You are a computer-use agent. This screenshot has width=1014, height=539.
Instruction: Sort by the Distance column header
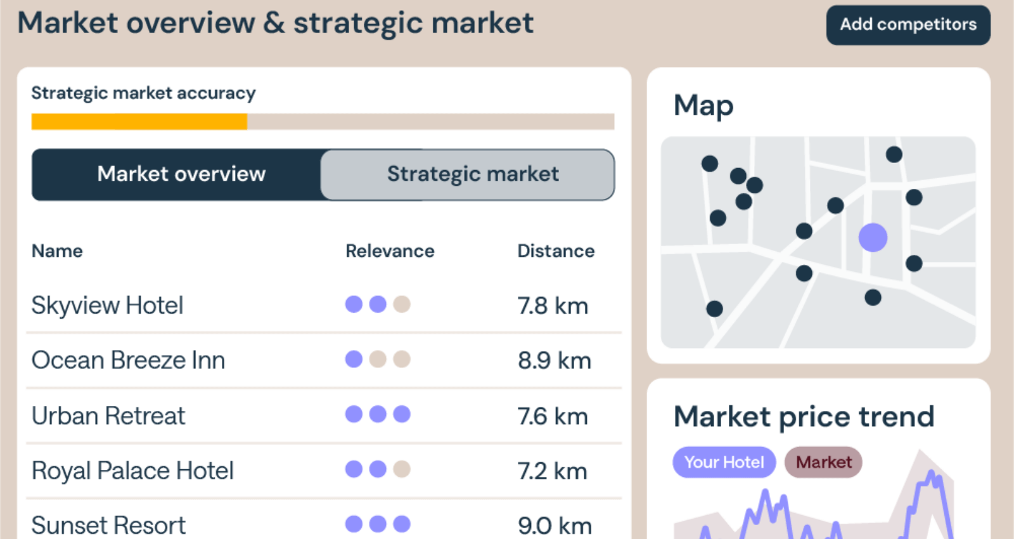pyautogui.click(x=556, y=251)
